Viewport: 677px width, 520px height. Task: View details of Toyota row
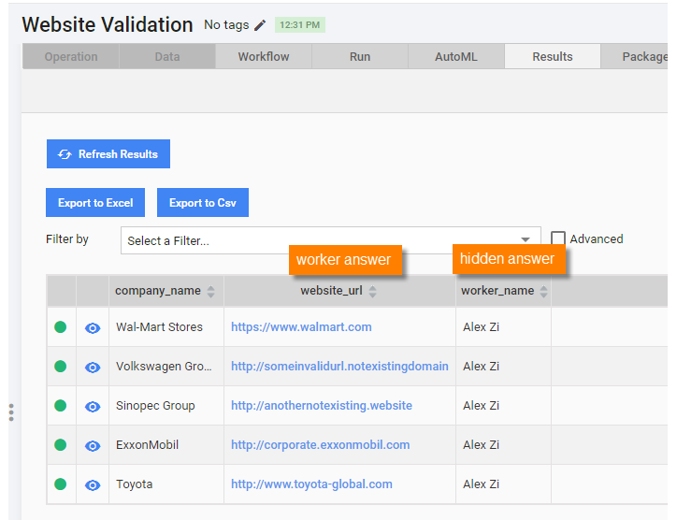pos(93,485)
